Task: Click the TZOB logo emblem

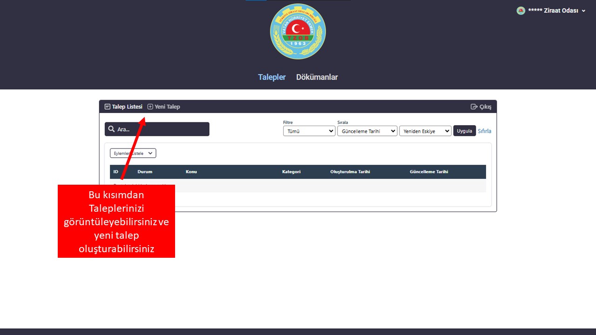Action: click(x=298, y=32)
